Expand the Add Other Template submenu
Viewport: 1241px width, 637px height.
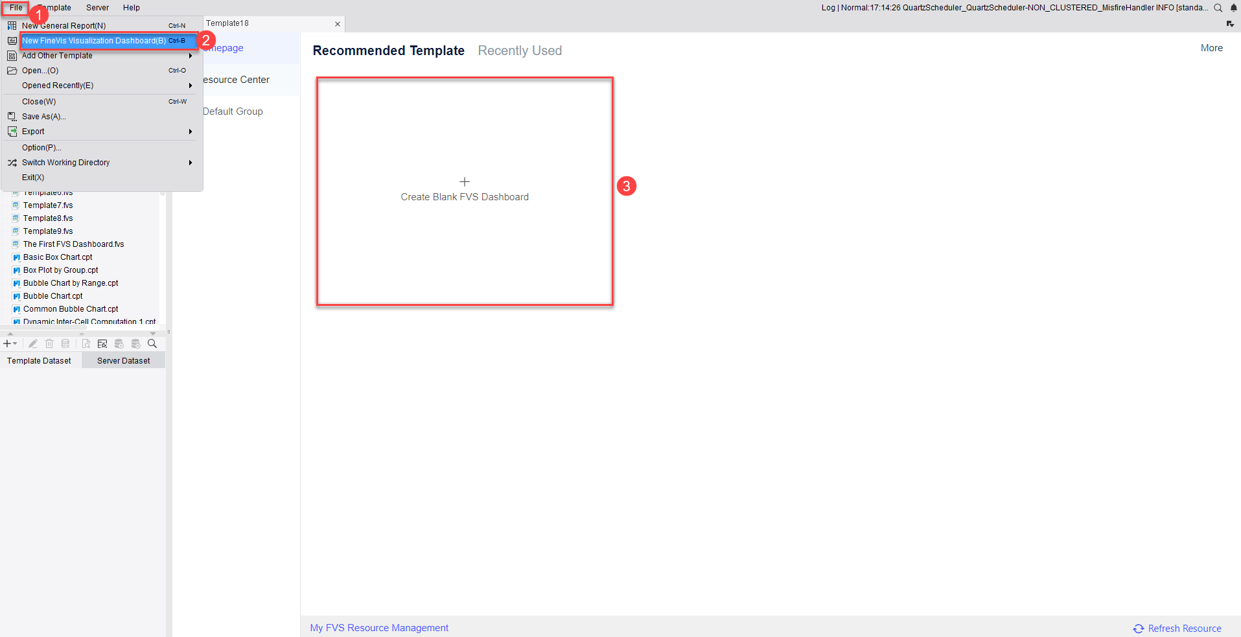click(57, 56)
